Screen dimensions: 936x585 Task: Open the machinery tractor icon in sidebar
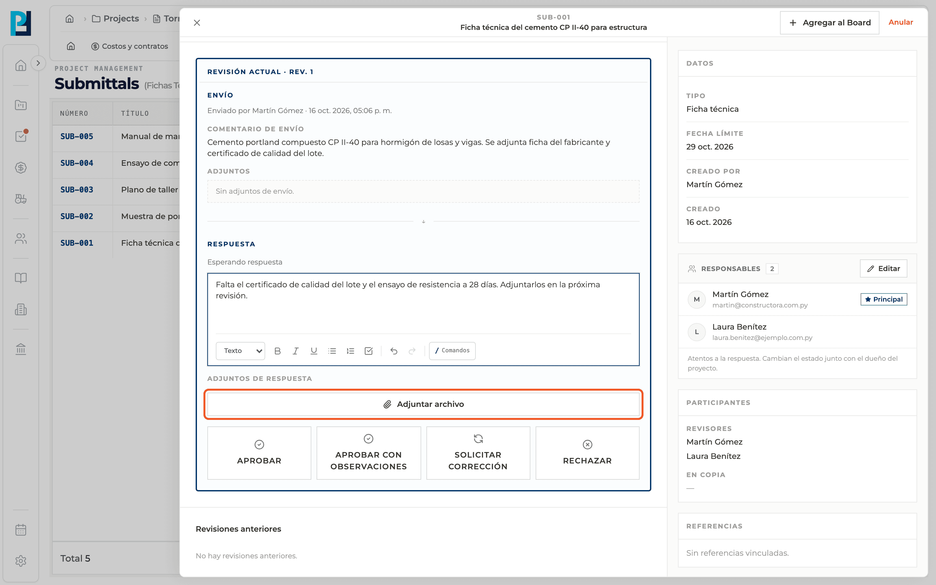pos(21,199)
